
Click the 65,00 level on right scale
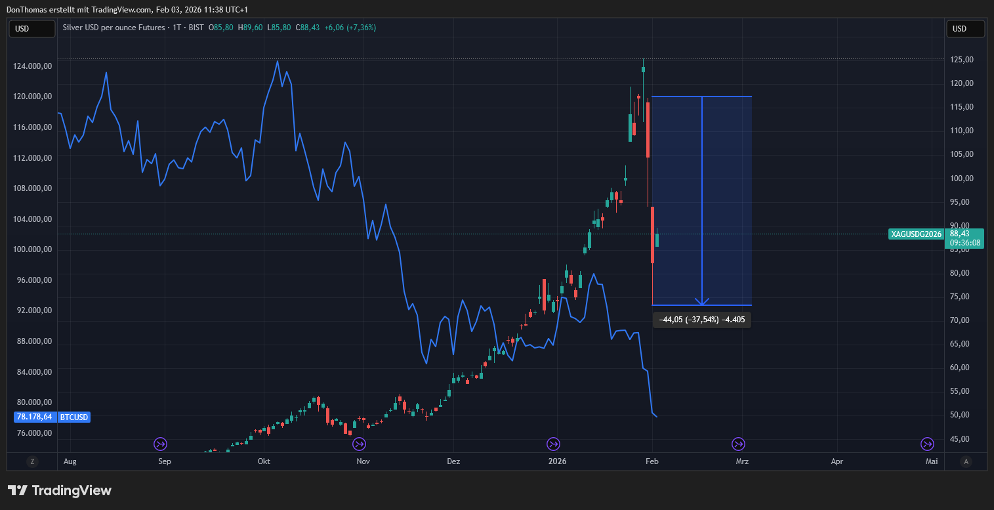961,344
